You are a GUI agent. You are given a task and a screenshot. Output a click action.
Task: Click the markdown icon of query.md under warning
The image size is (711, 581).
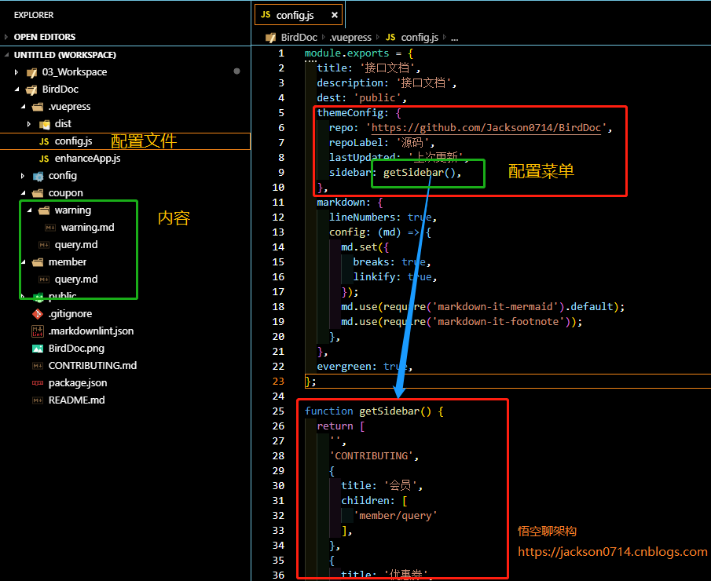tap(44, 245)
